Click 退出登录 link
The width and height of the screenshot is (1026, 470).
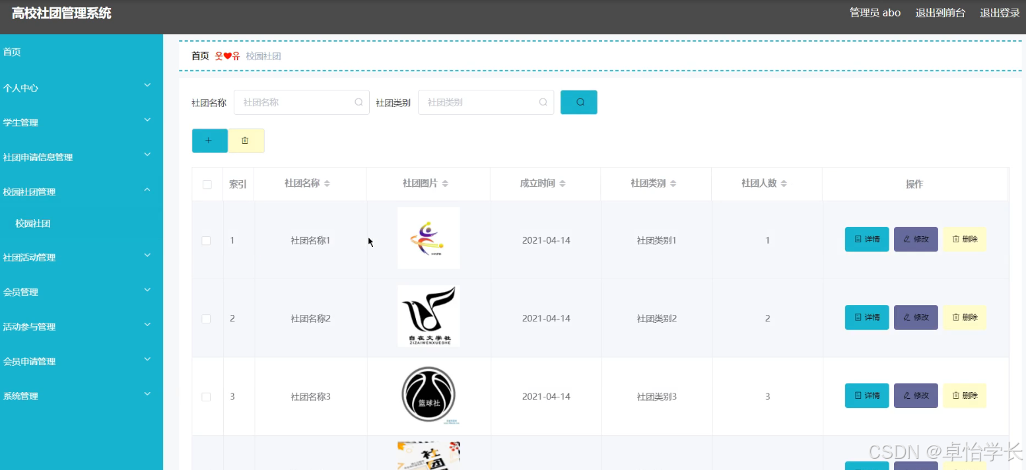[1000, 13]
